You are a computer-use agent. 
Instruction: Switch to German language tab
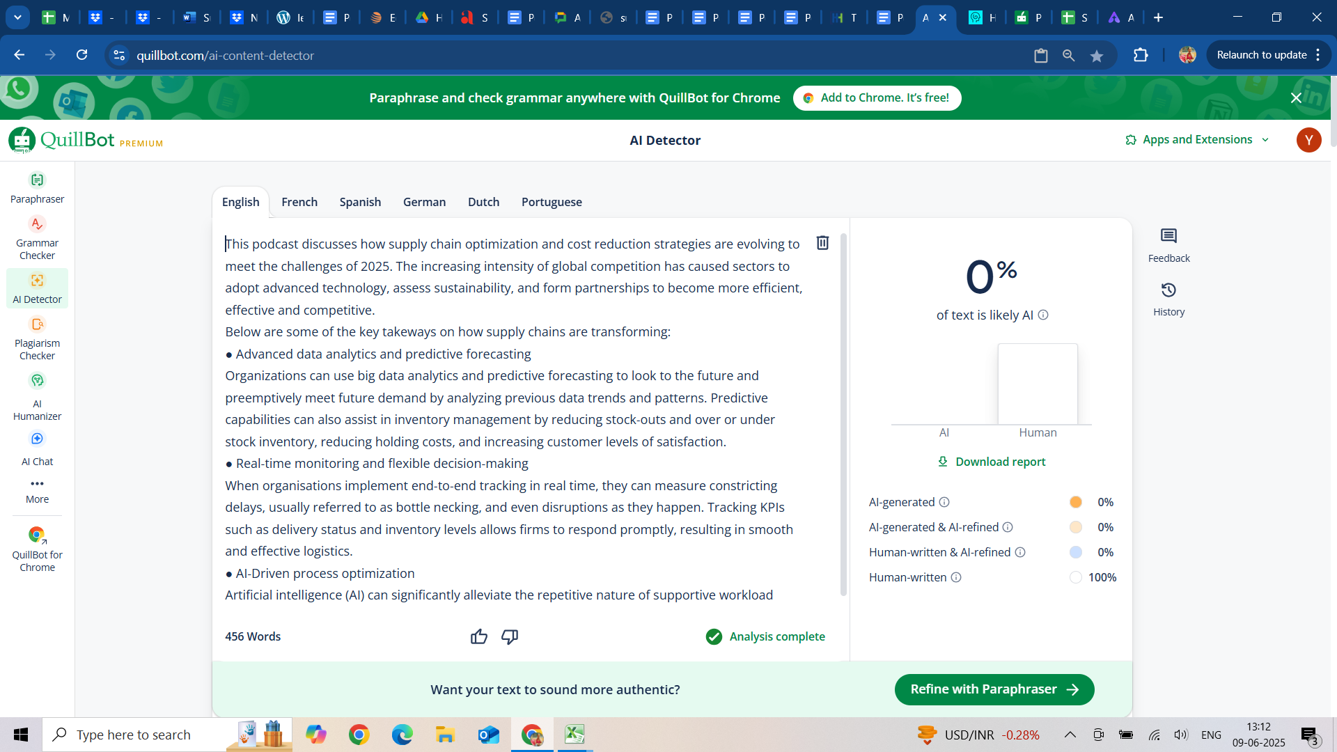click(424, 202)
